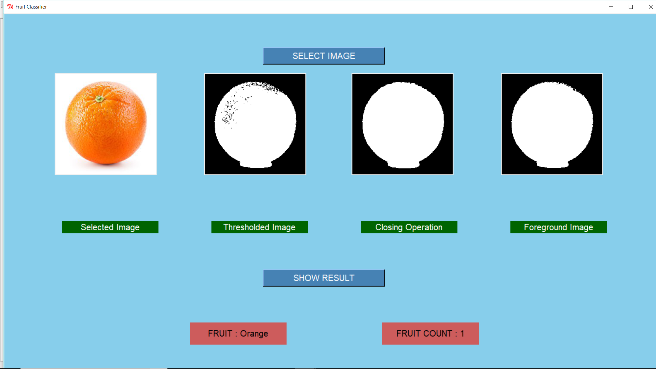Click the Tk feather icon in the title bar
656x369 pixels.
[x=10, y=6]
